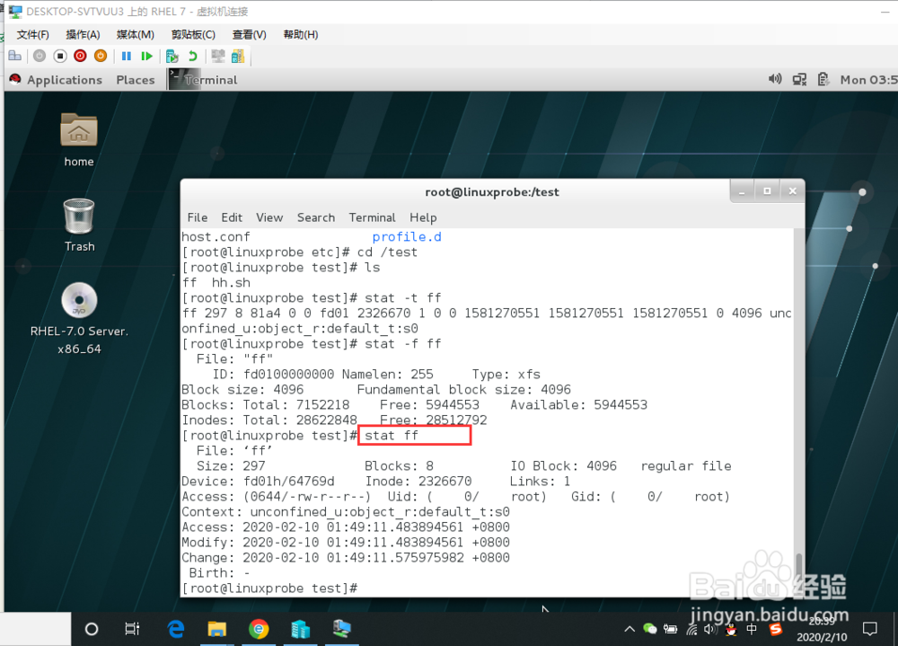Open the Windows notification center icon
Image resolution: width=898 pixels, height=646 pixels.
click(870, 629)
